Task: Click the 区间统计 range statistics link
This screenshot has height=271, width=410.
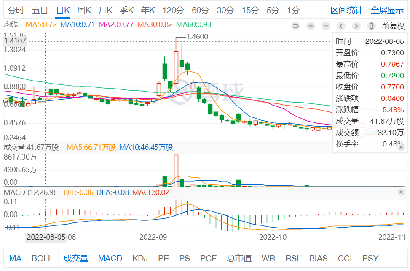Action: (346, 10)
